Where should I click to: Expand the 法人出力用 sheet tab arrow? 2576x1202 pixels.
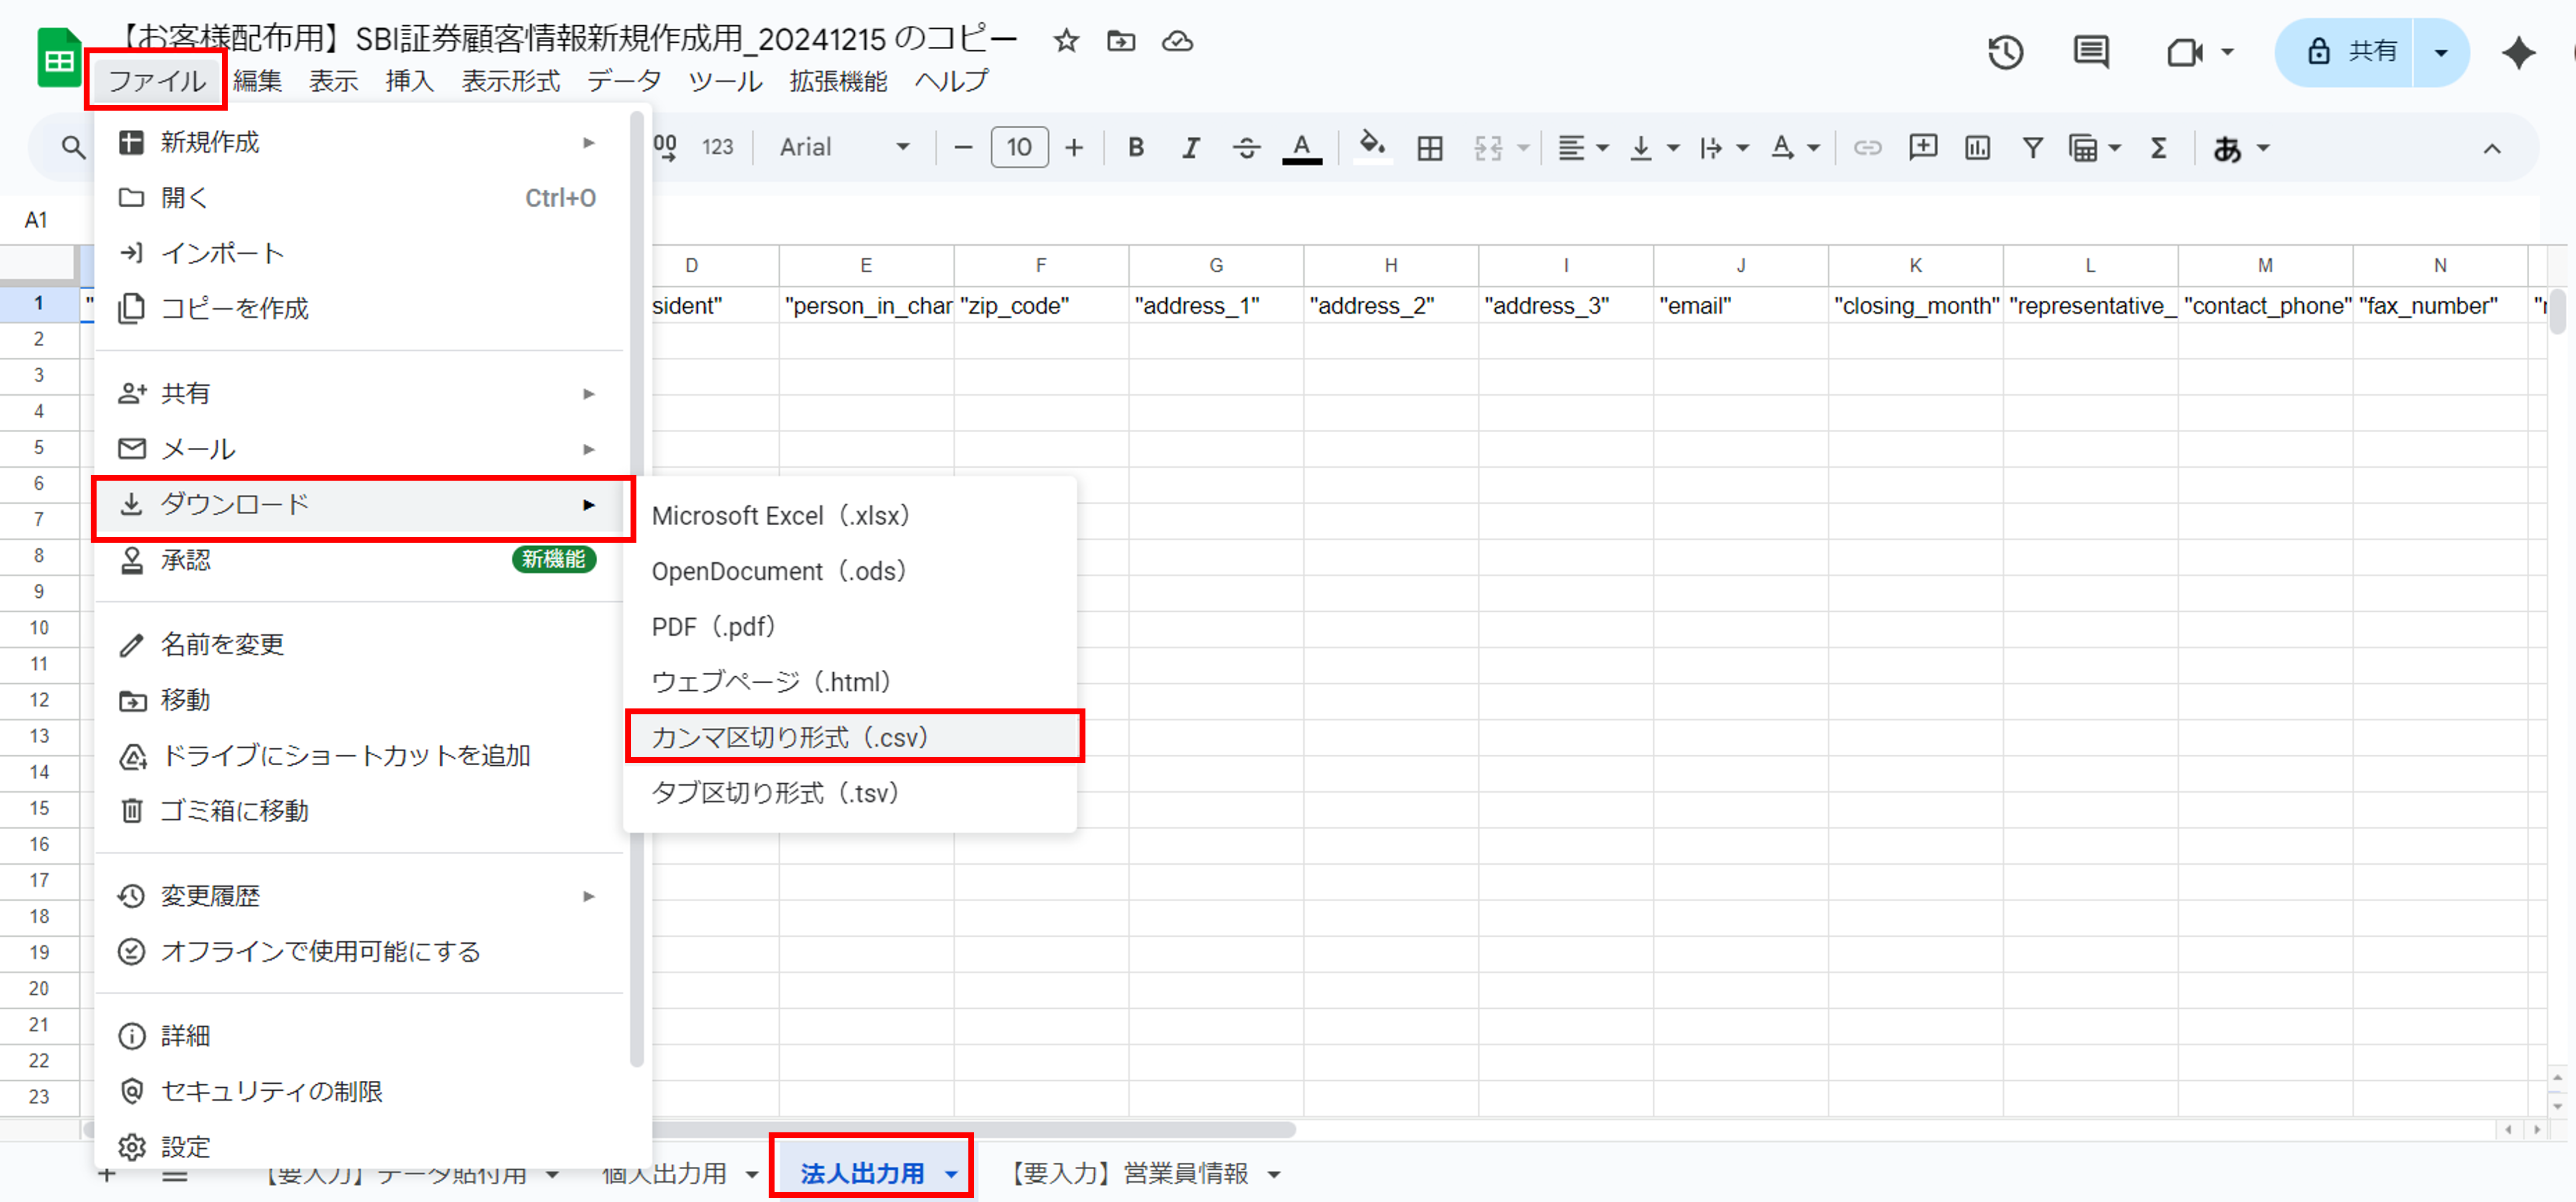951,1174
